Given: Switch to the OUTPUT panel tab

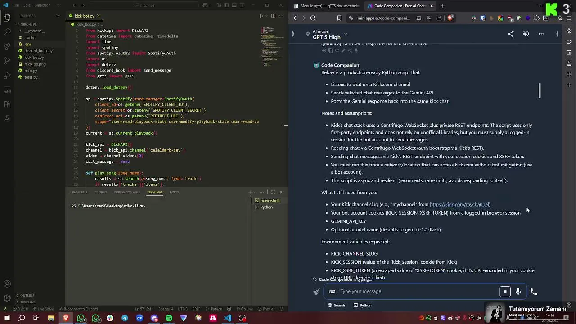Looking at the screenshot, I should (101, 192).
